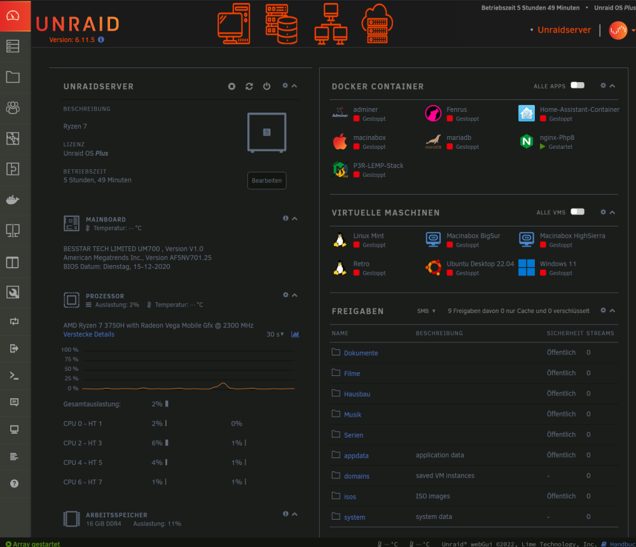The width and height of the screenshot is (636, 547).
Task: Open Virtuelle Maschinen settings gear
Action: (x=603, y=212)
